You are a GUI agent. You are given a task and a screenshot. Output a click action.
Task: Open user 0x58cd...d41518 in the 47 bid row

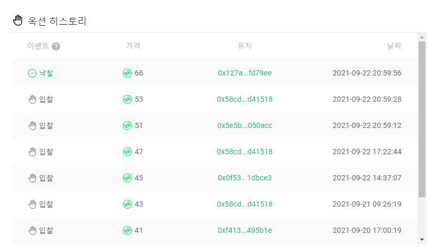click(245, 152)
